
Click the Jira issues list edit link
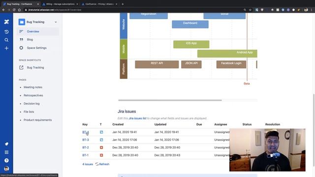[137, 118]
